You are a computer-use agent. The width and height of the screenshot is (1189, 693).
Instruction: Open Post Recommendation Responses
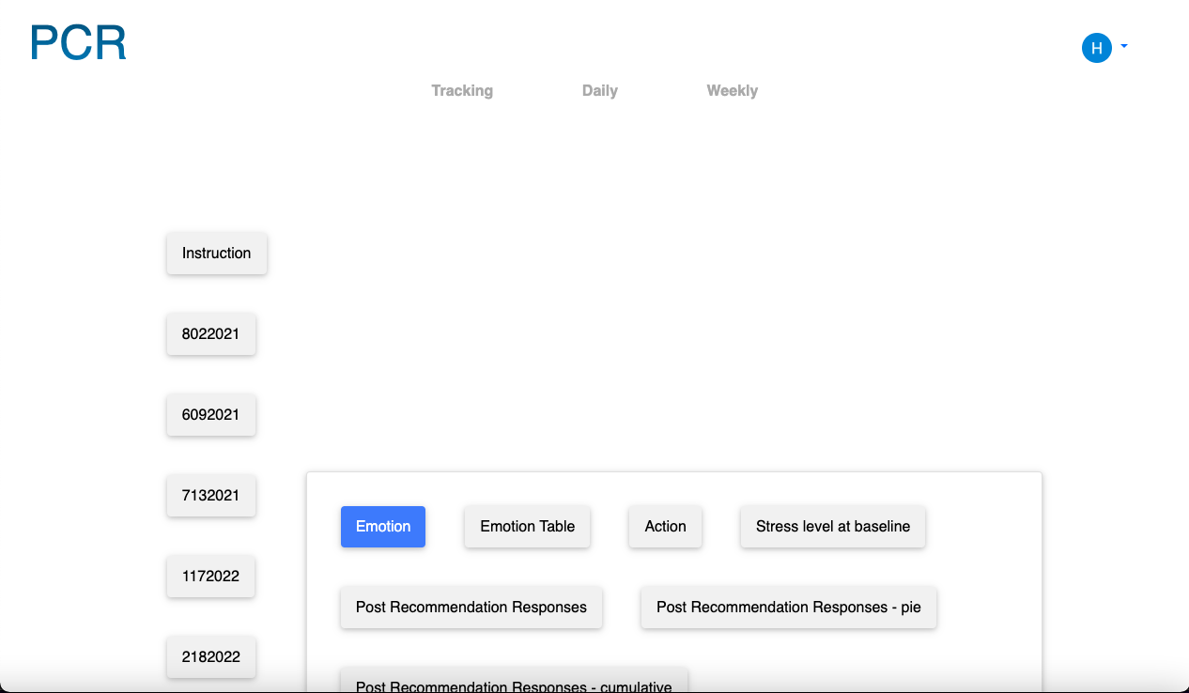(x=471, y=608)
